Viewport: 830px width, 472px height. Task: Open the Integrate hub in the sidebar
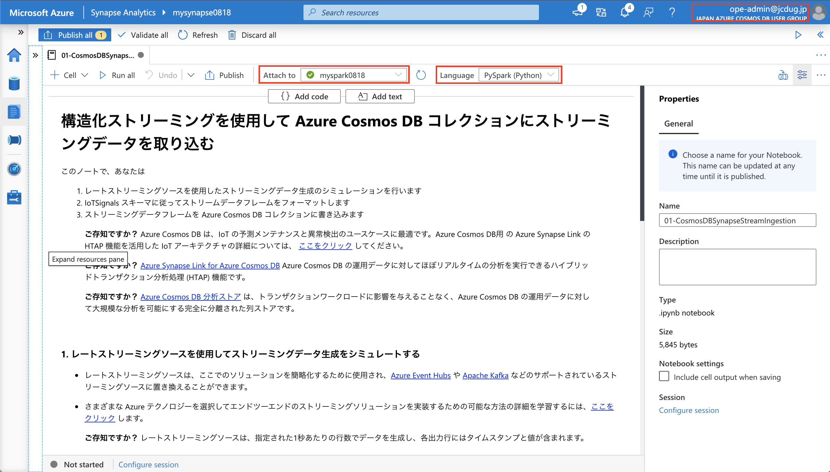(14, 140)
